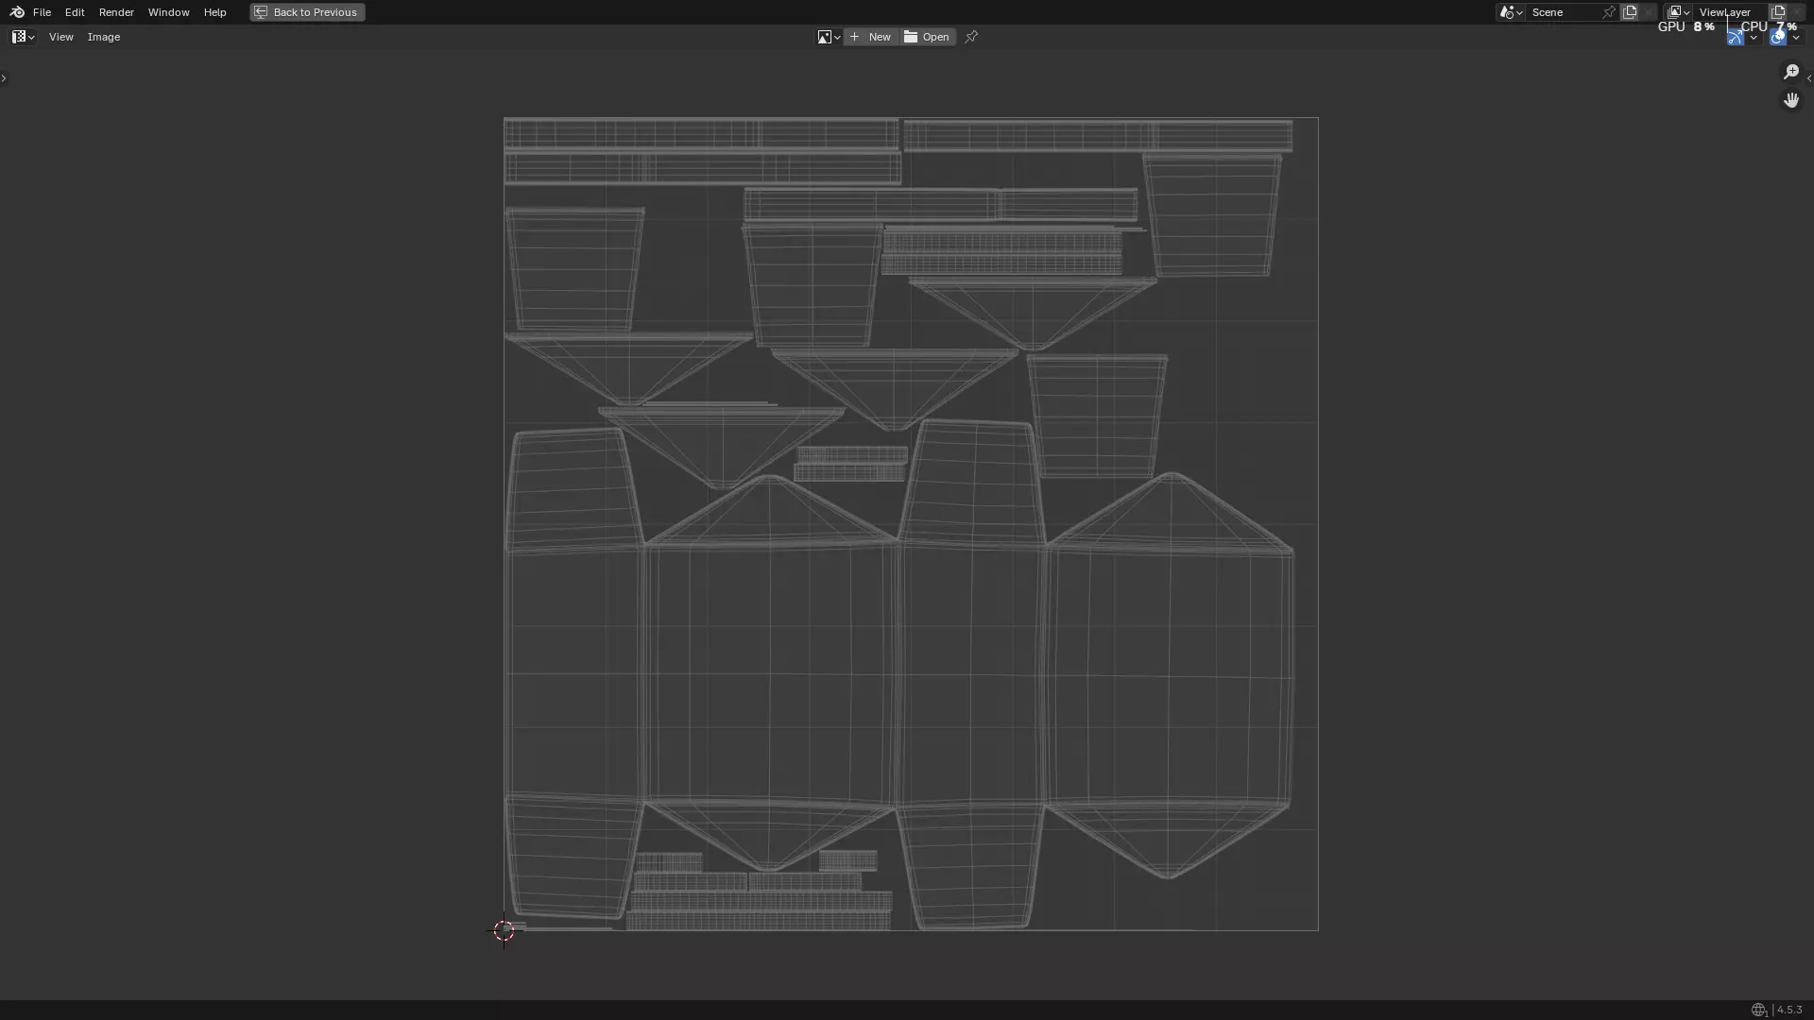The width and height of the screenshot is (1814, 1020).
Task: Expand the right sidebar arrow
Action: [1808, 78]
